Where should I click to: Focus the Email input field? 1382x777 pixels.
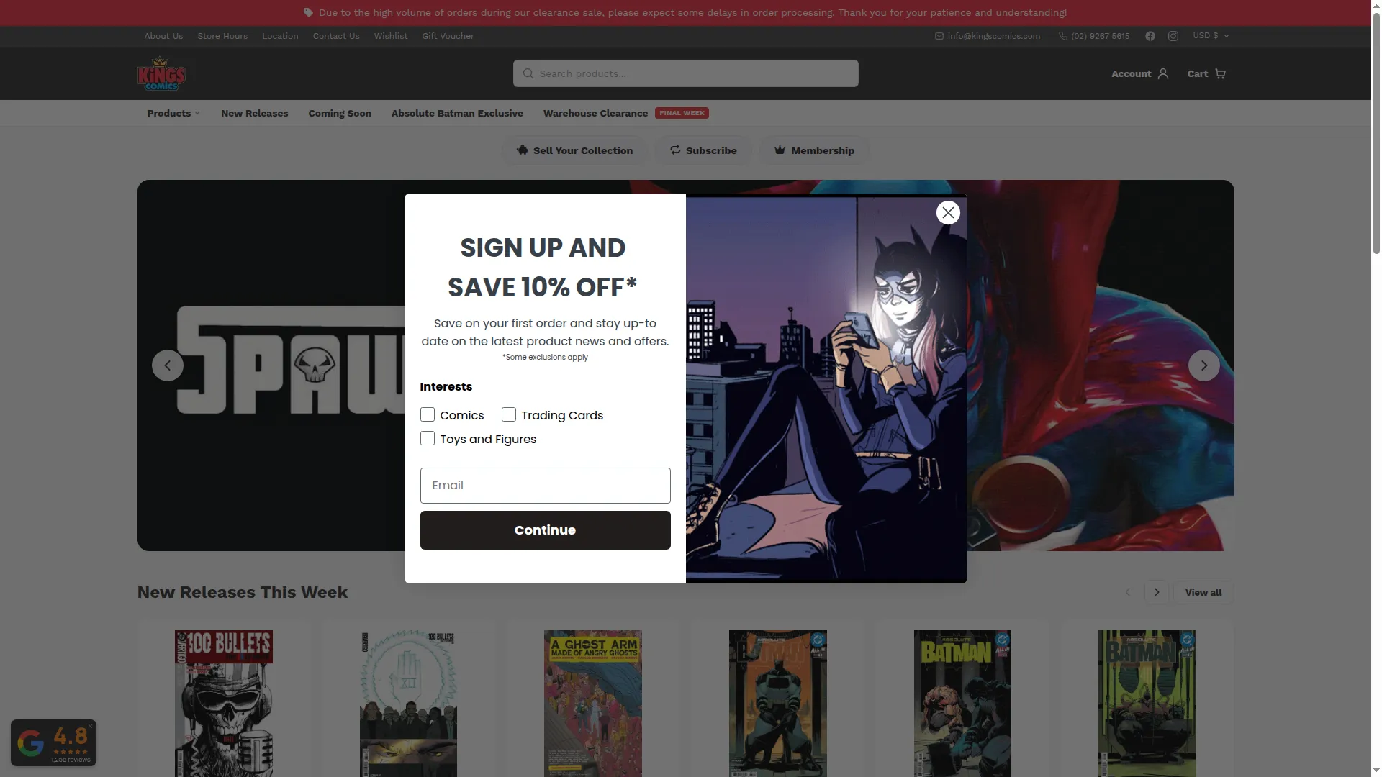tap(545, 486)
